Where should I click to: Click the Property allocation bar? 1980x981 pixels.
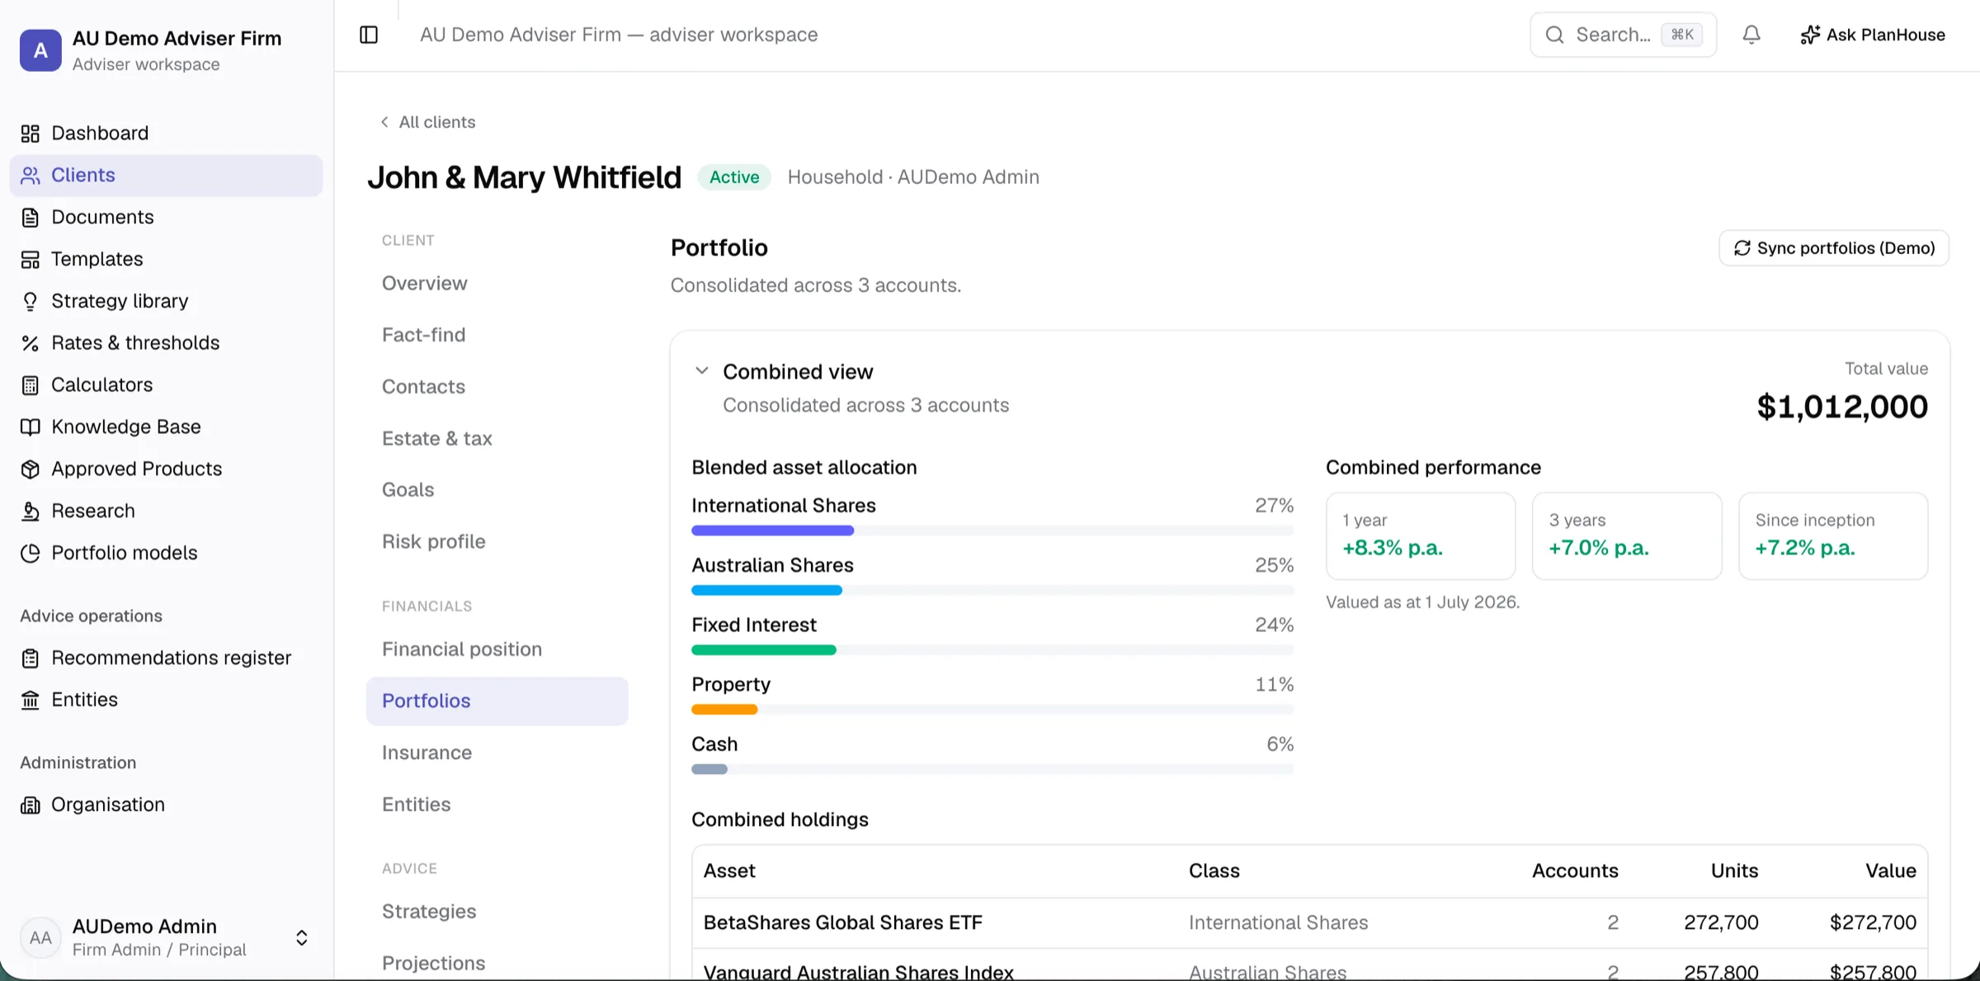point(992,710)
